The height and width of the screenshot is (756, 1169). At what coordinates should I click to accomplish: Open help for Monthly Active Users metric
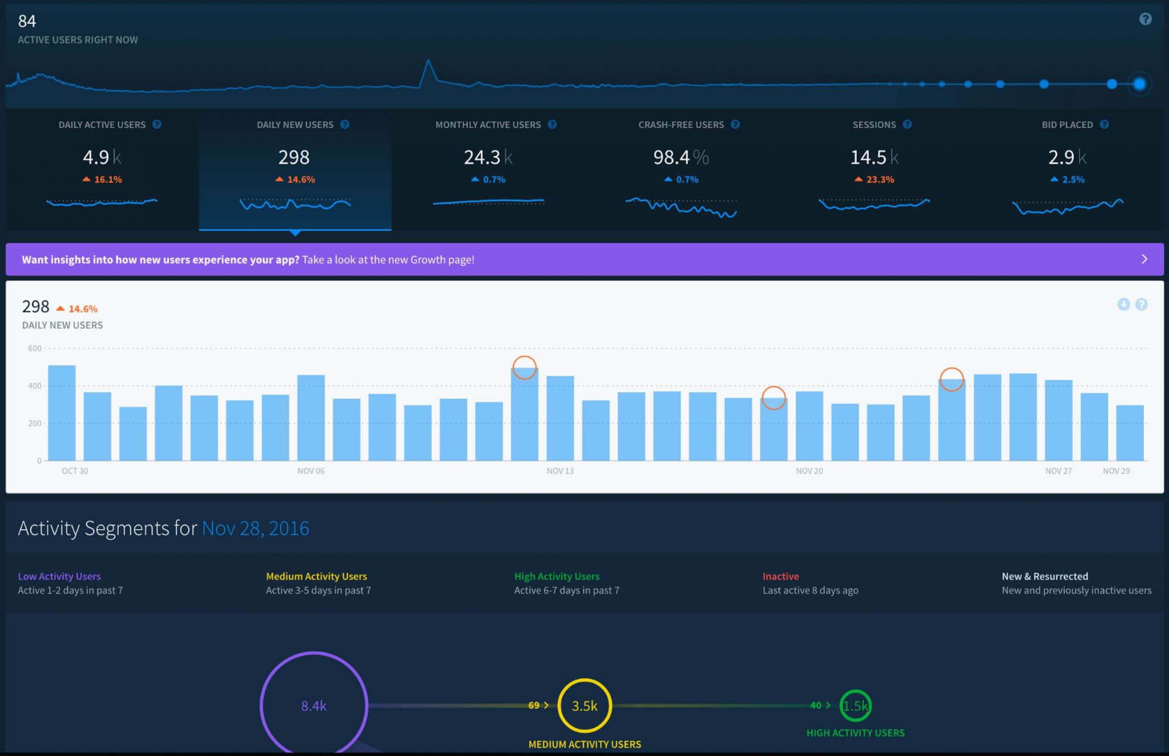click(x=552, y=124)
